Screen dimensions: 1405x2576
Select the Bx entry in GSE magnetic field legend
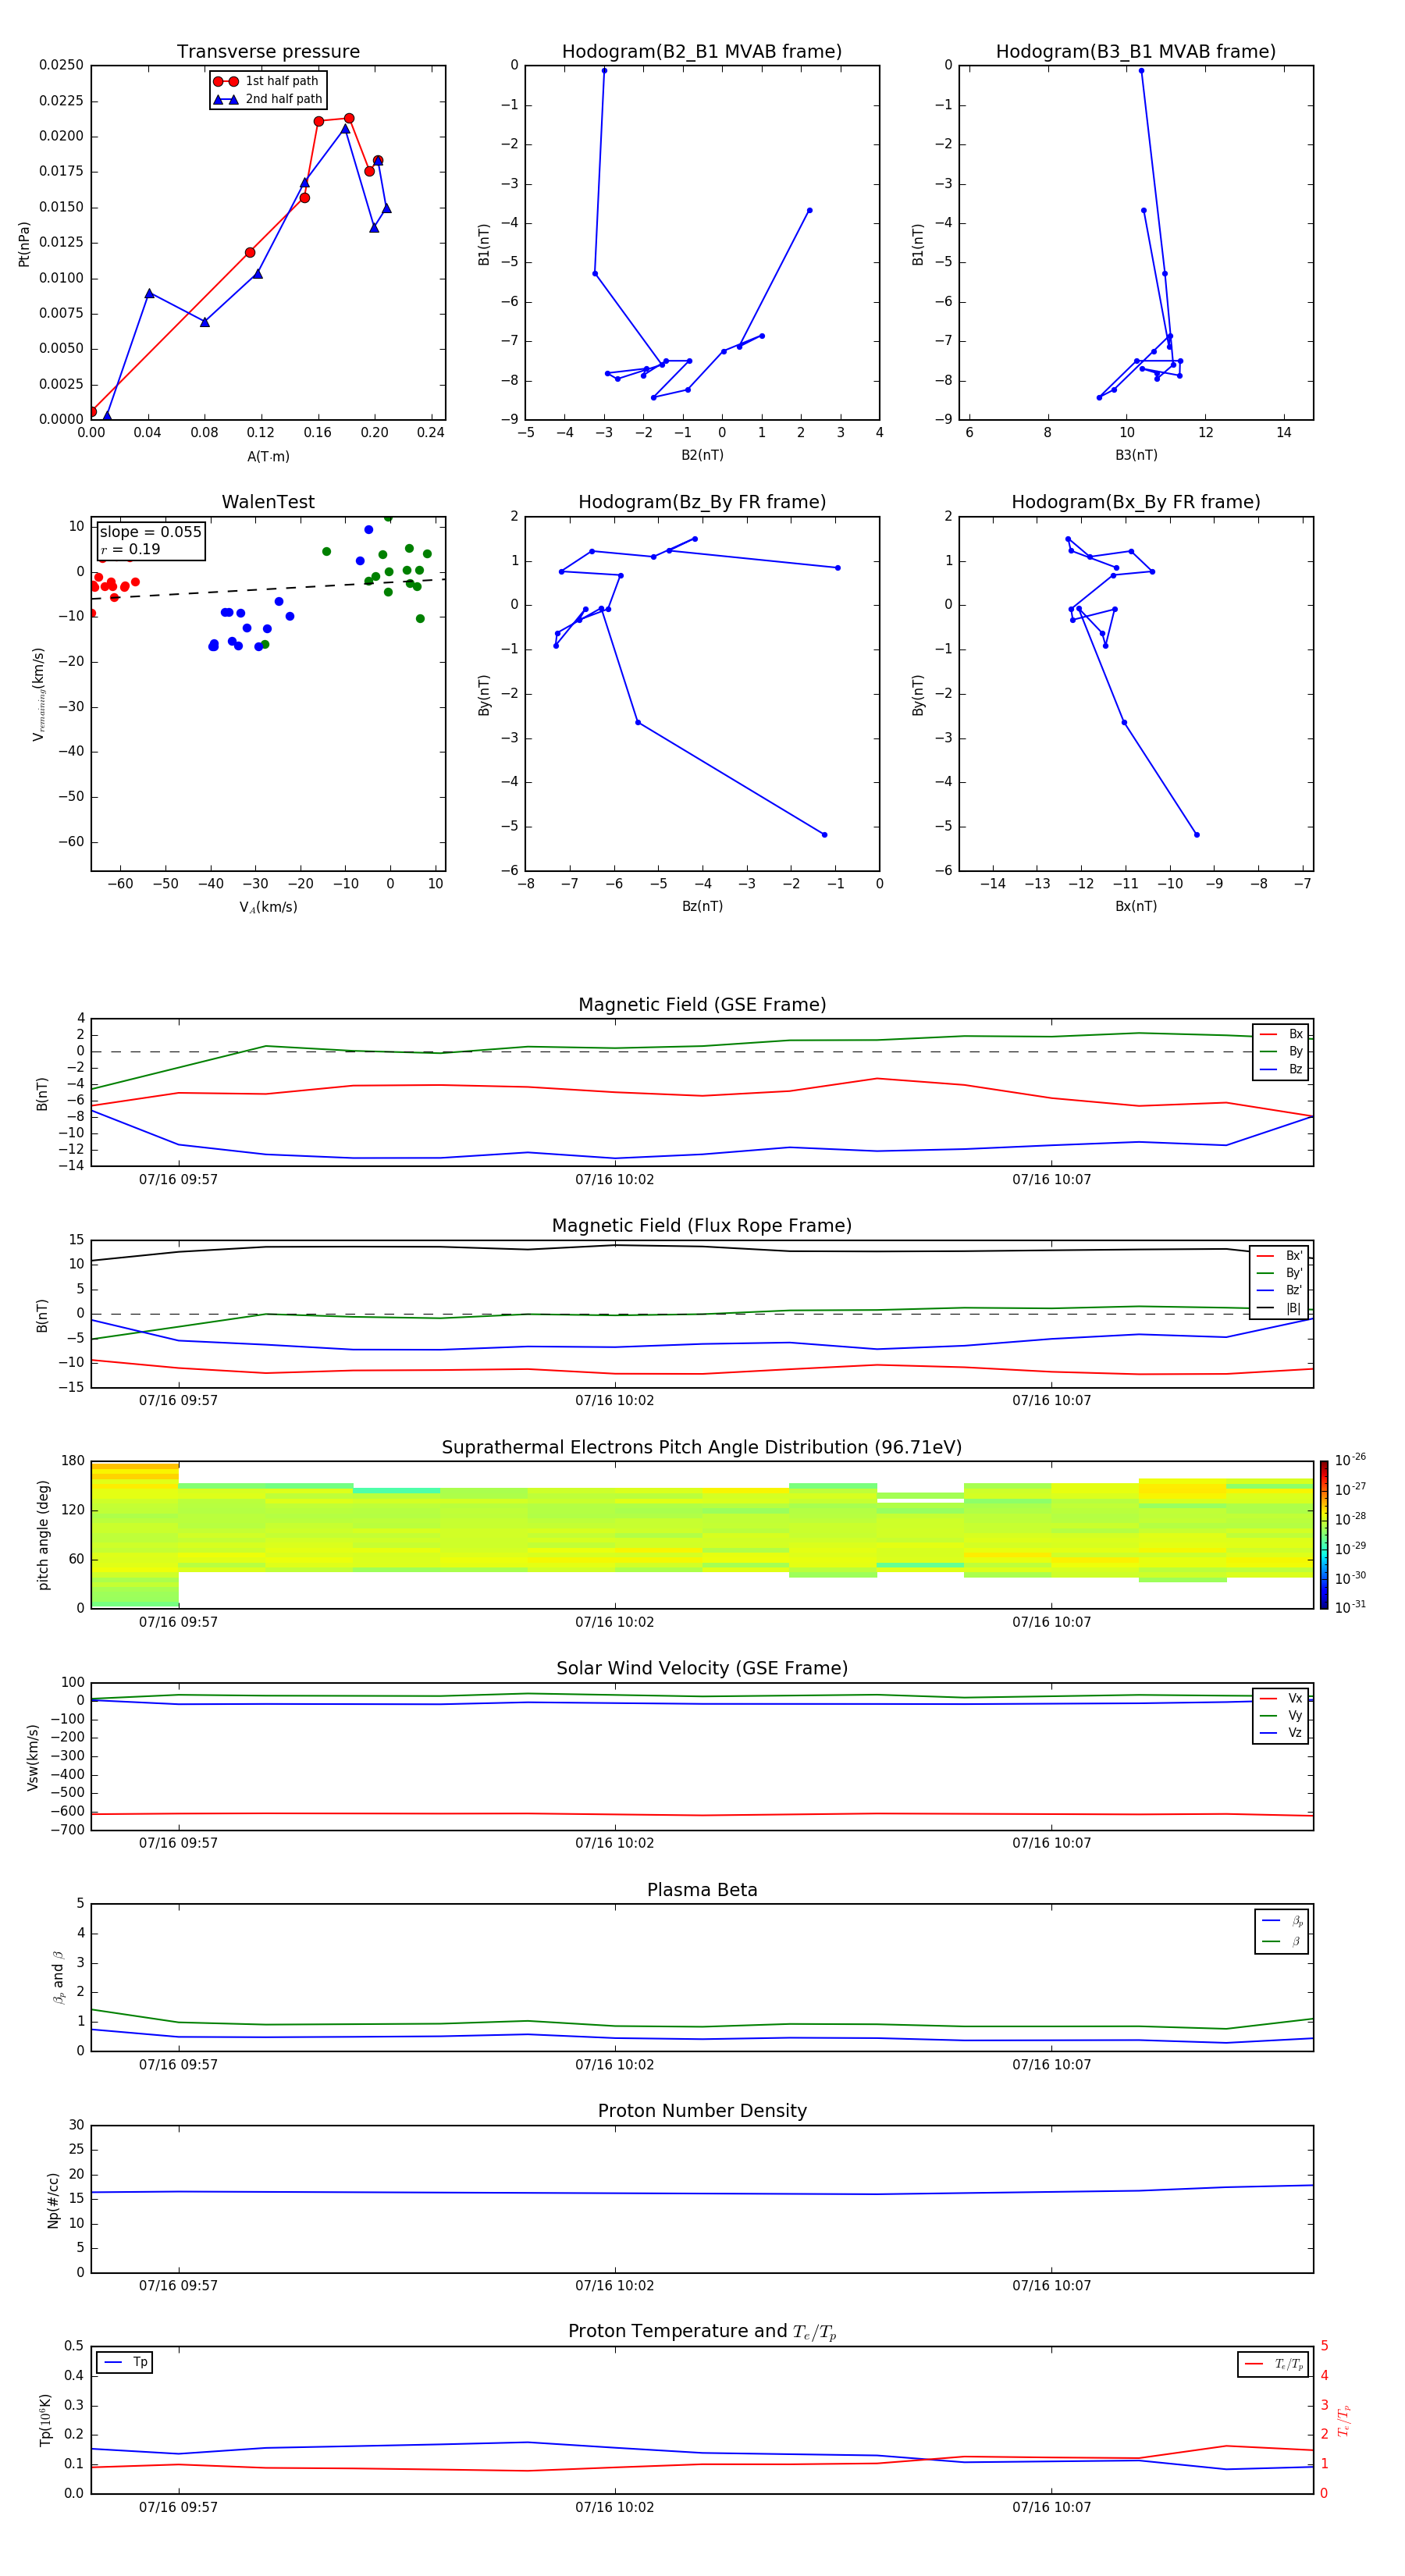pos(1281,1034)
